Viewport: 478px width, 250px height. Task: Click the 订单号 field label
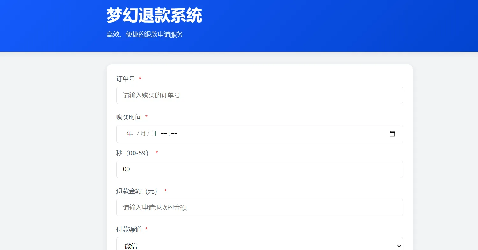(x=126, y=79)
